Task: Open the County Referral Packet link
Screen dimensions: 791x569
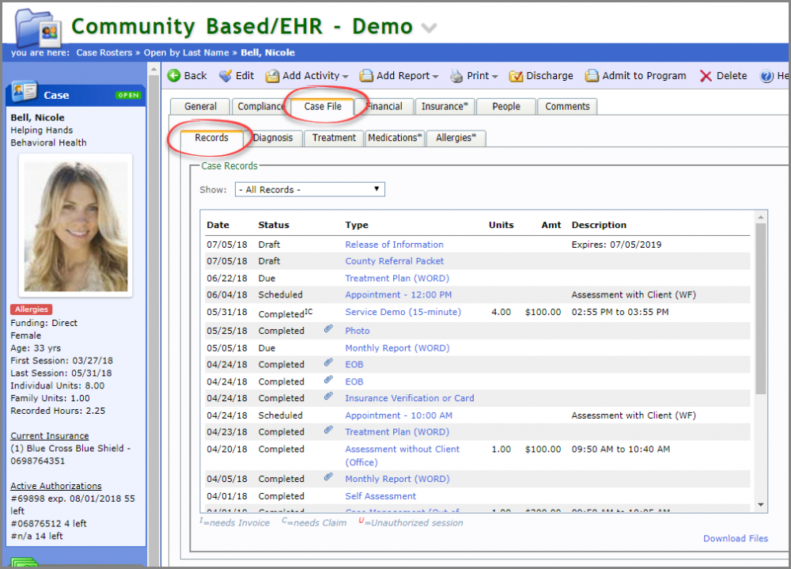Action: [x=394, y=261]
